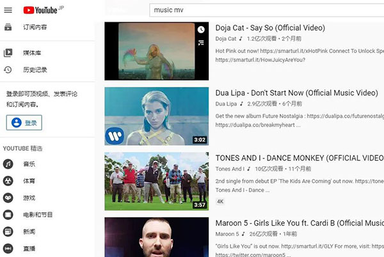Image resolution: width=384 pixels, height=257 pixels.
Task: Open 媒体库 library in the sidebar
Action: click(x=35, y=53)
